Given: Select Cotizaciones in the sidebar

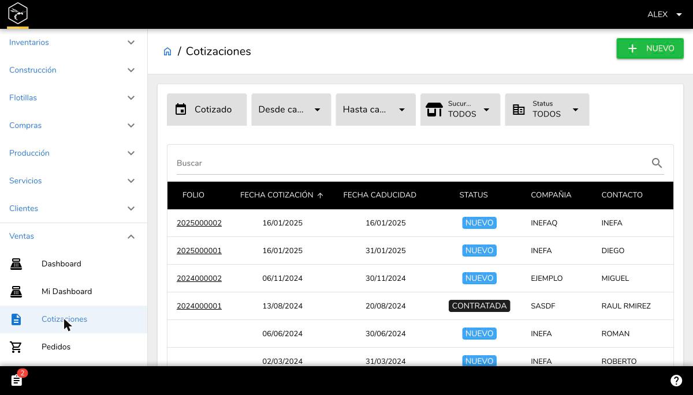Looking at the screenshot, I should (73, 319).
